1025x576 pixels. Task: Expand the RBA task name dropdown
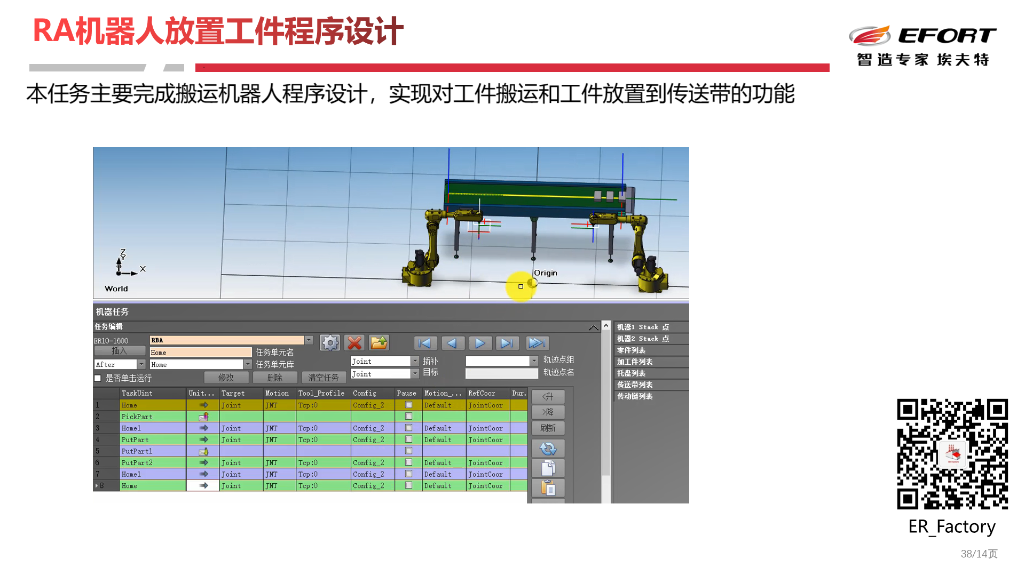pyautogui.click(x=309, y=340)
